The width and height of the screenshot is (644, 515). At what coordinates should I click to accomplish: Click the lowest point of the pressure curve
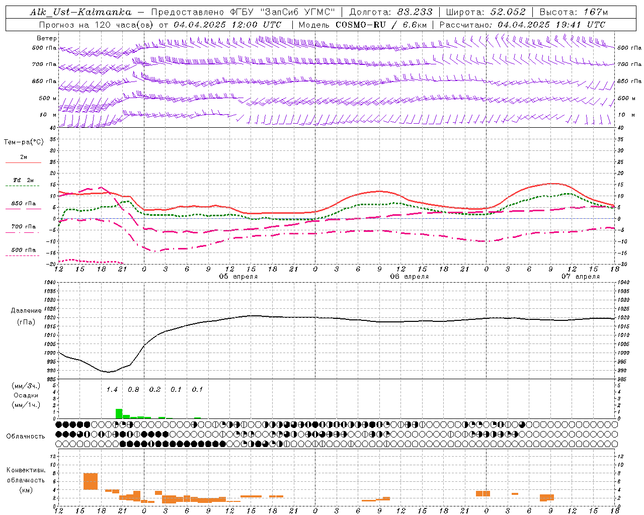pos(108,372)
